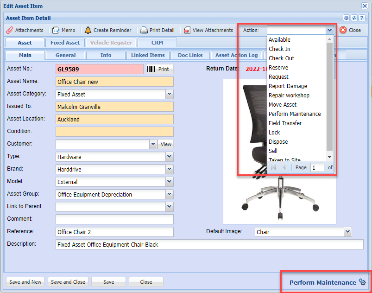Viewport: 372px width, 293px height.
Task: Click the barcode Print button
Action: click(158, 69)
